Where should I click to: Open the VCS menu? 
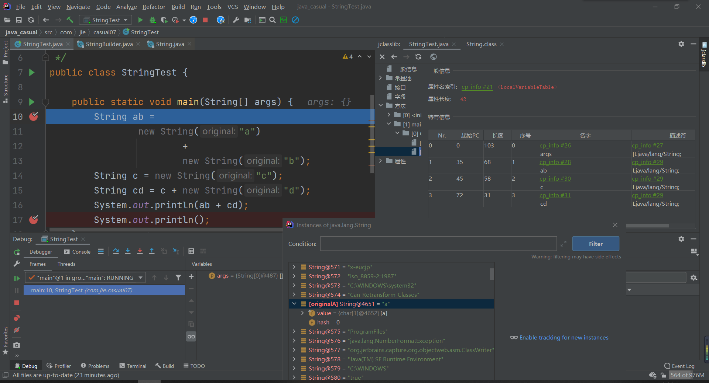[233, 7]
